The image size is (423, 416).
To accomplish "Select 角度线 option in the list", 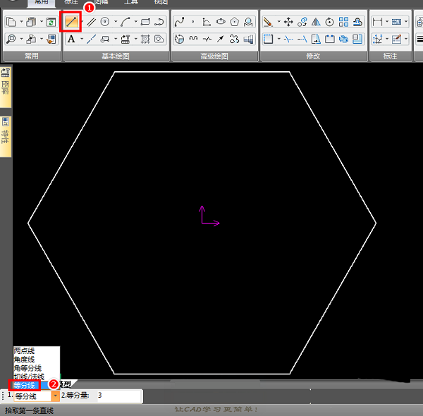I will pos(24,360).
